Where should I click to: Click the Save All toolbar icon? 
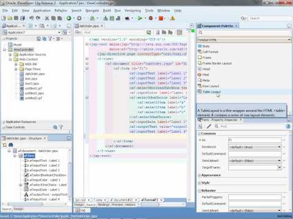[23, 18]
